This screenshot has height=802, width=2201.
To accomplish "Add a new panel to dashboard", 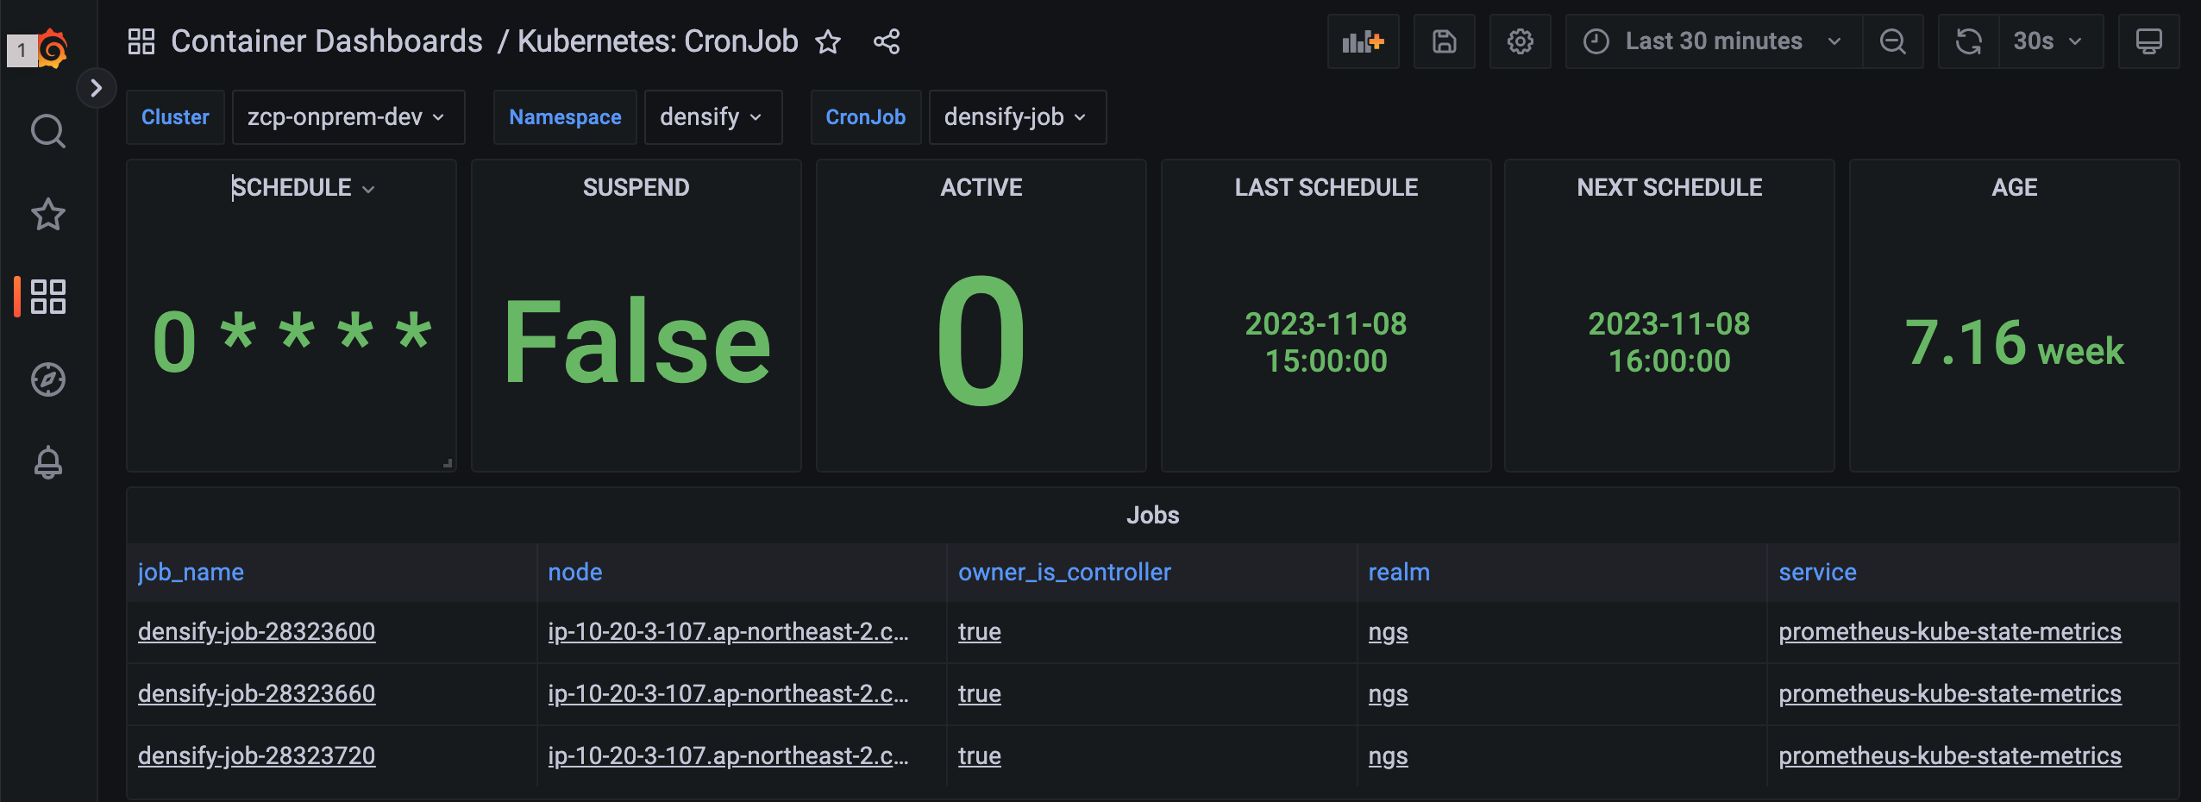I will (x=1364, y=41).
